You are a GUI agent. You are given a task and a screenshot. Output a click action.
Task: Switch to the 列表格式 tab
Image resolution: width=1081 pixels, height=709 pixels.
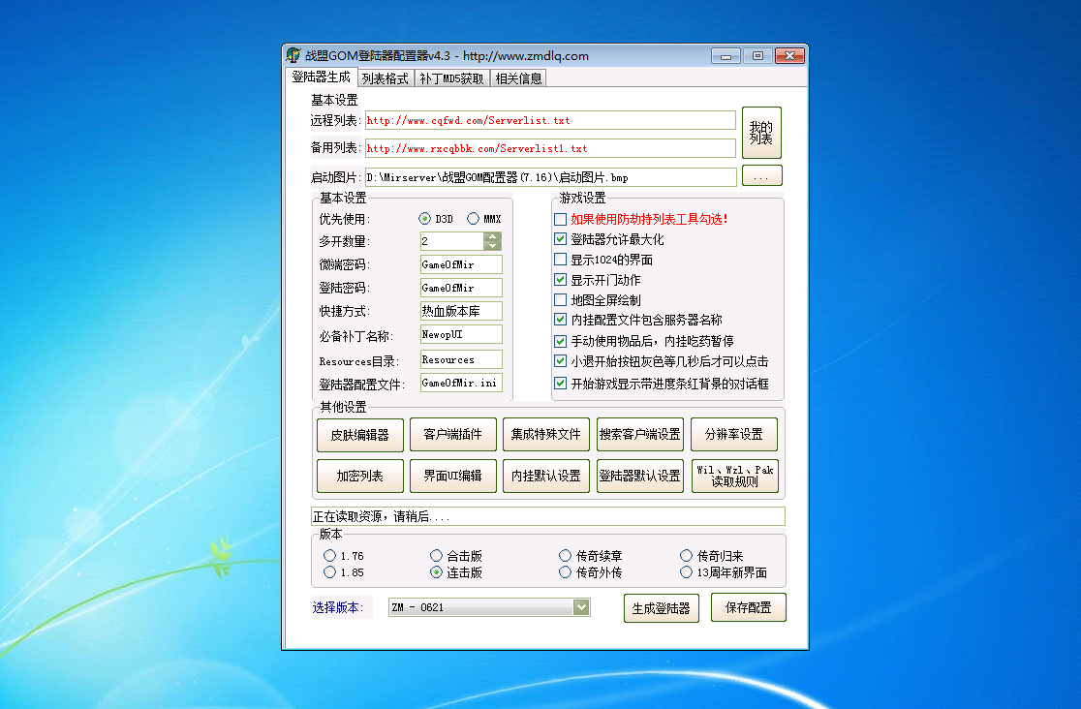click(x=385, y=78)
